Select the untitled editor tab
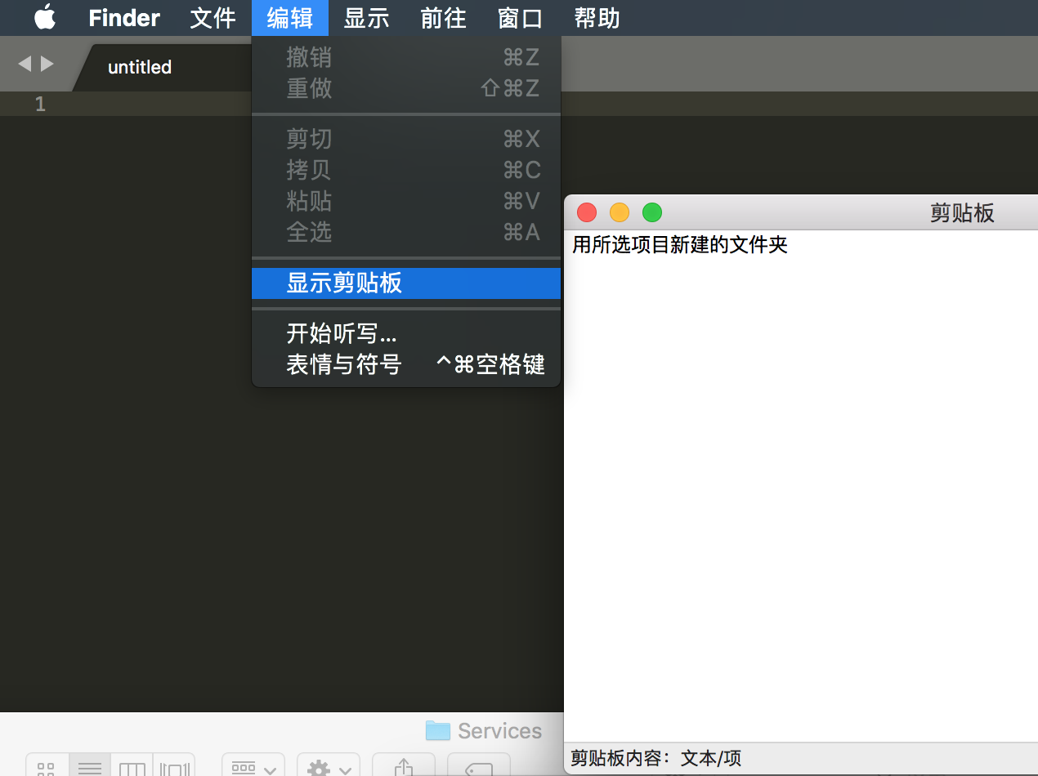The image size is (1038, 776). 160,67
